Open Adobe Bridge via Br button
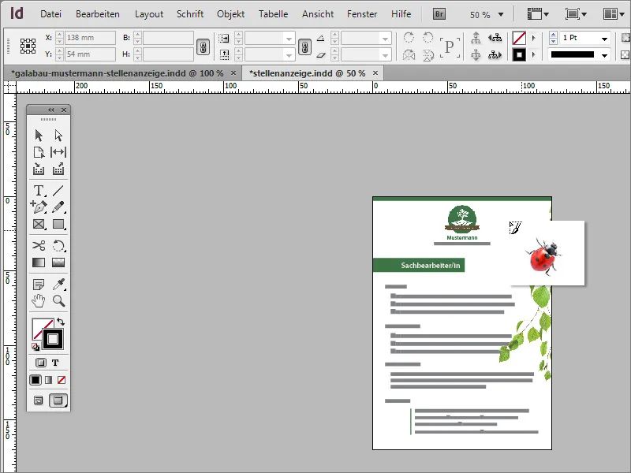Image resolution: width=631 pixels, height=473 pixels. [439, 14]
